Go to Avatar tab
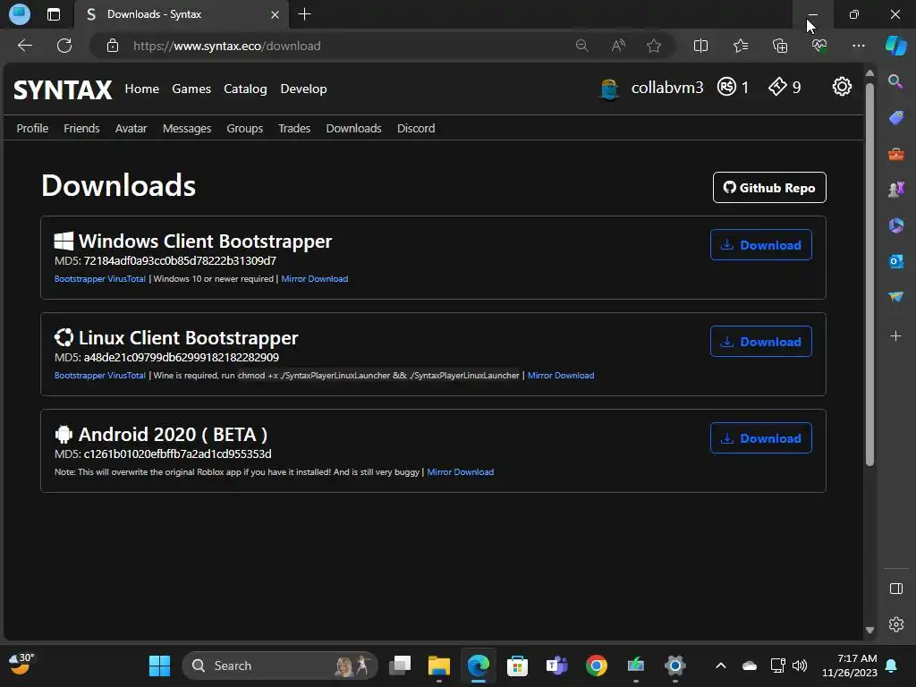This screenshot has height=687, width=916. [x=131, y=129]
